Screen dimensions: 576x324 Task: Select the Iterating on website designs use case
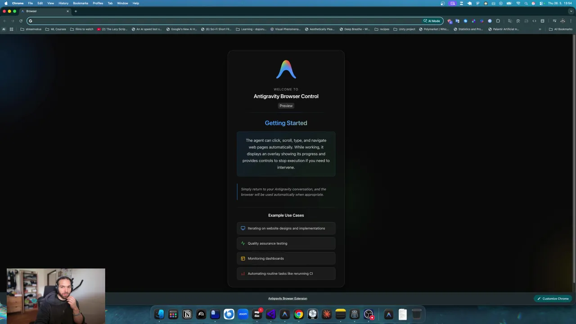click(286, 228)
